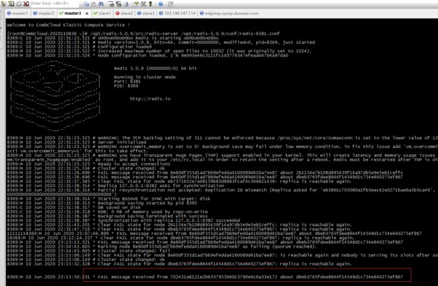Click the 'Server initialized' log line
Screen dimensions: 438x286
click(77, 142)
